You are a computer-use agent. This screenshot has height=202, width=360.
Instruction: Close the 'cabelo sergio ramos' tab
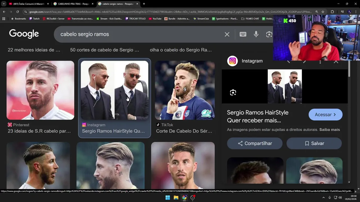click(137, 4)
